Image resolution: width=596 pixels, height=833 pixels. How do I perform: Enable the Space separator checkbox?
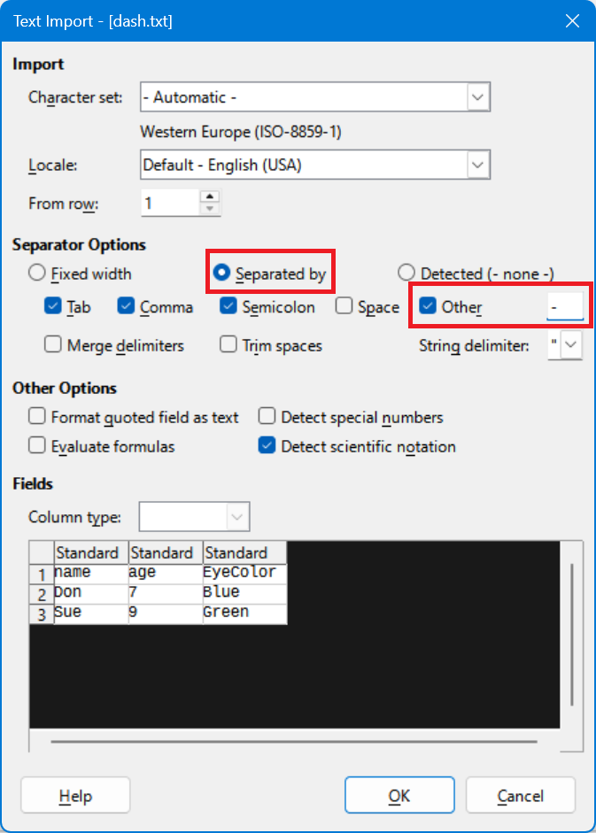point(344,307)
